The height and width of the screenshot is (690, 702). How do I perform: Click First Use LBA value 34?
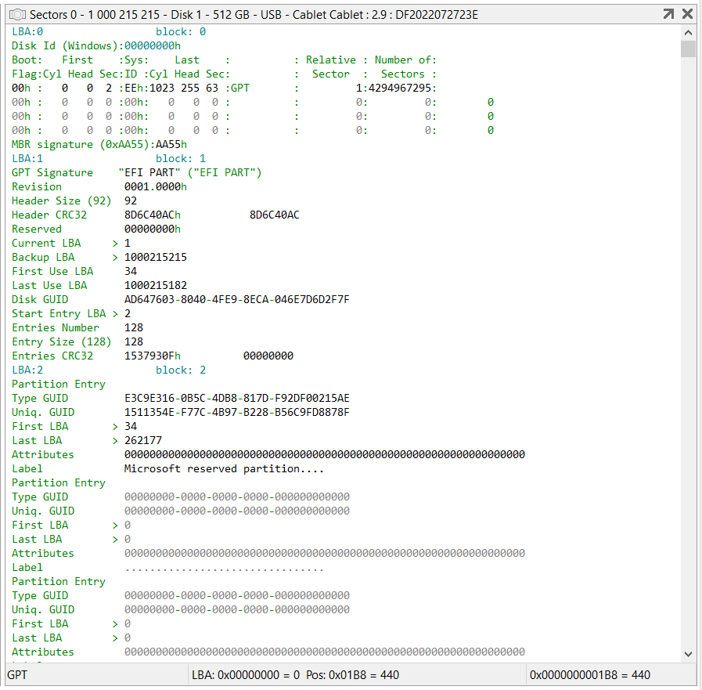[131, 272]
